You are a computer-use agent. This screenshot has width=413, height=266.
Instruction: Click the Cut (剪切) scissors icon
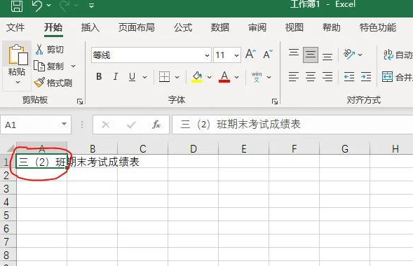click(39, 50)
